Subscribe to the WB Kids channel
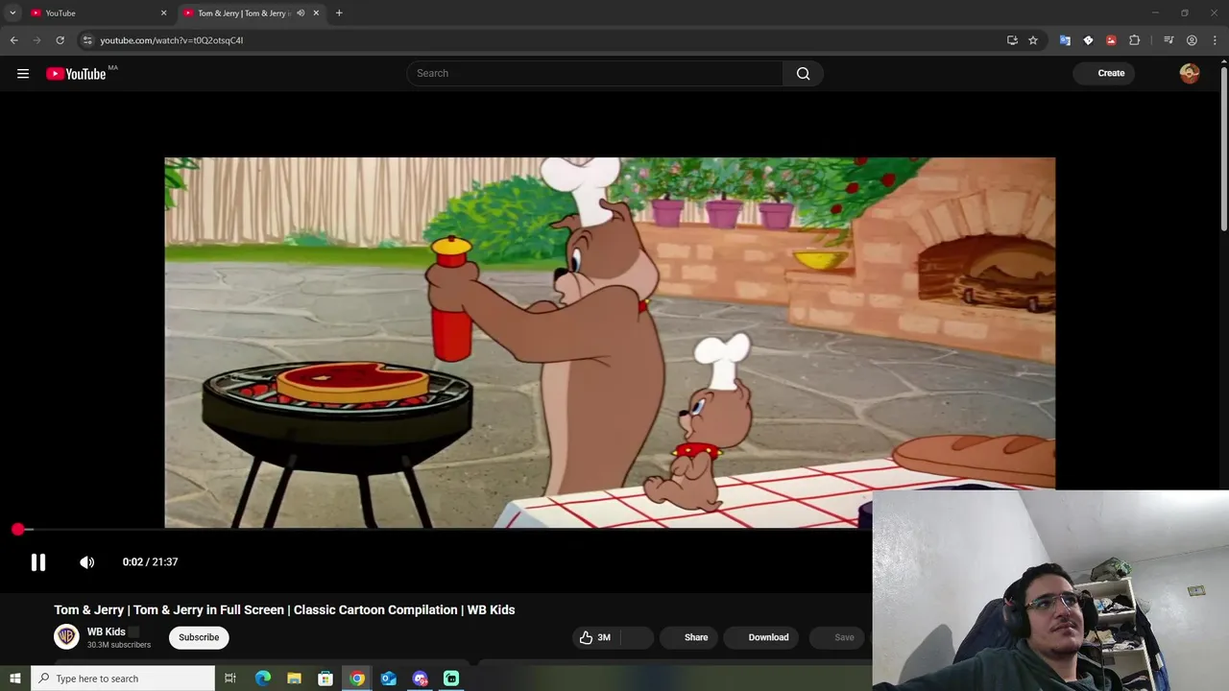Image resolution: width=1229 pixels, height=691 pixels. pos(199,637)
